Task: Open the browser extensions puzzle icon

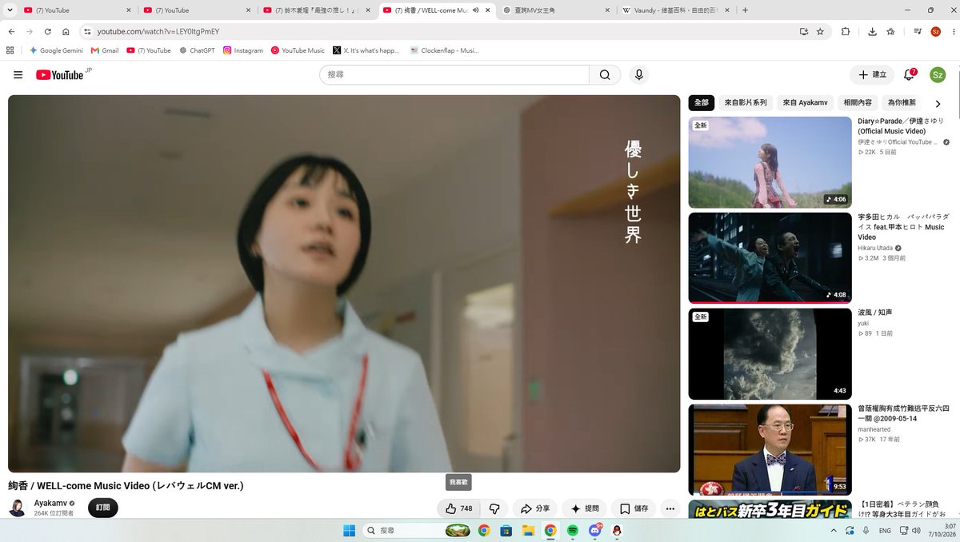Action: [x=846, y=31]
